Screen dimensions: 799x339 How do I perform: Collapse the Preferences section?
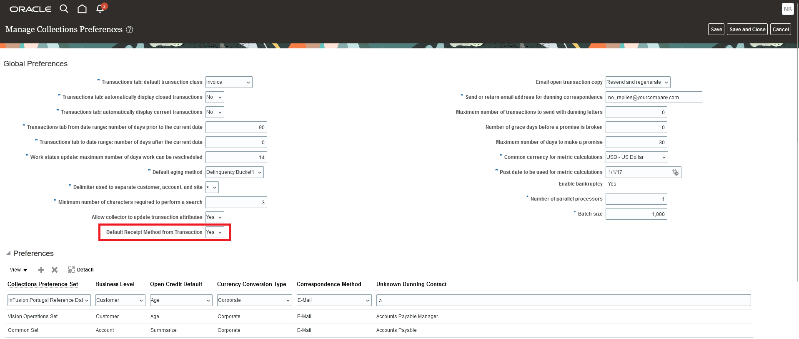pos(8,254)
